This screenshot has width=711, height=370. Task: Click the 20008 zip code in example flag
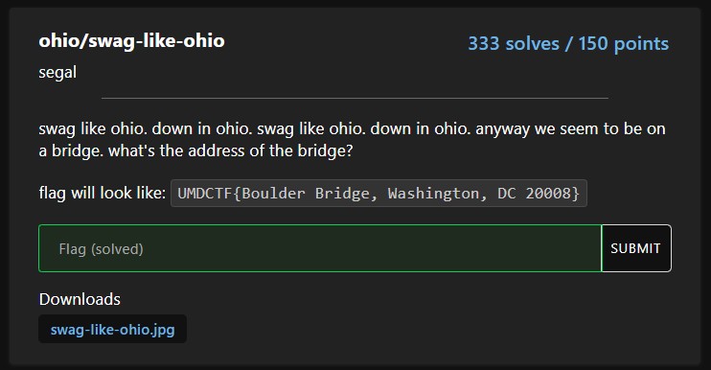click(548, 194)
